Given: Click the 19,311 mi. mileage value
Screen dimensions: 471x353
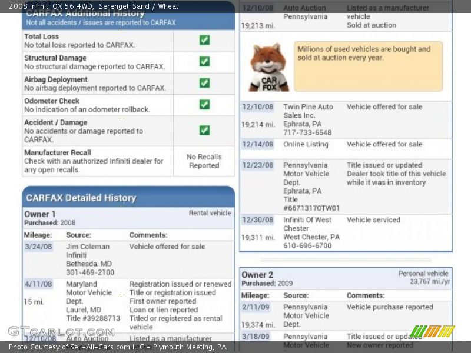Looking at the screenshot, I should pos(258,238).
